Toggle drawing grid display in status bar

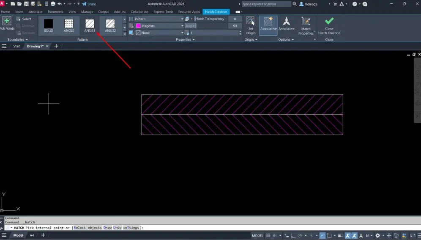pyautogui.click(x=268, y=236)
